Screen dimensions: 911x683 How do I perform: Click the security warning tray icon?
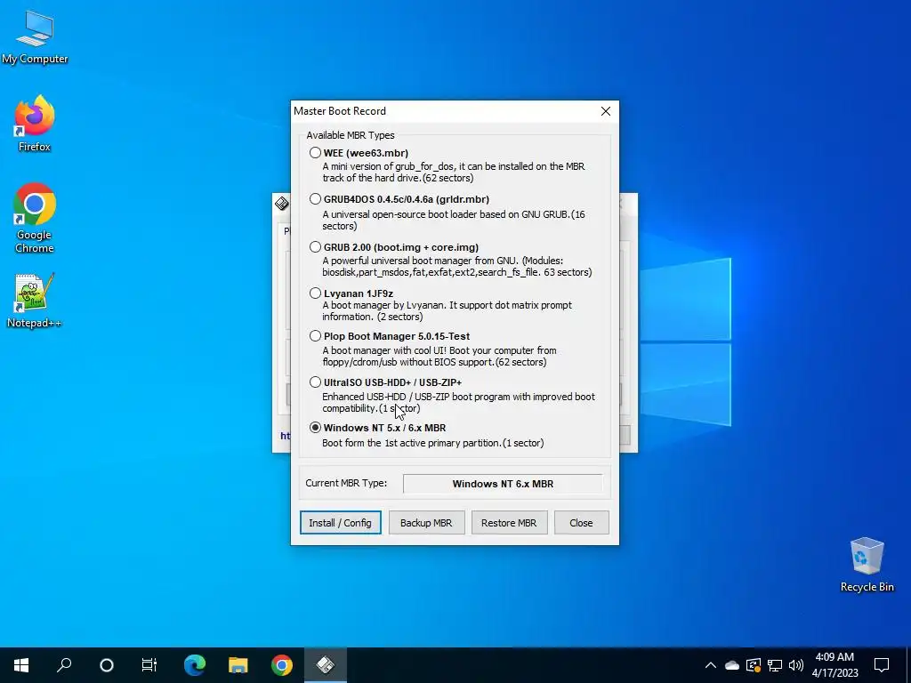[x=754, y=665]
